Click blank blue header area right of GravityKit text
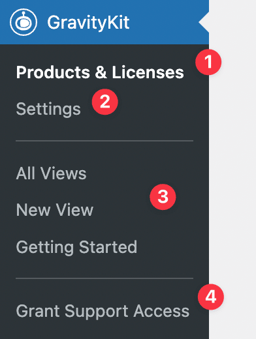Viewport: 256px width, 339px height. 163,22
